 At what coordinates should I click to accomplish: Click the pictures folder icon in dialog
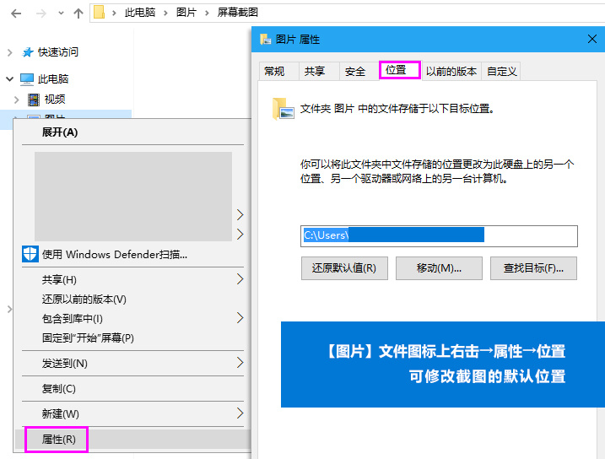(x=284, y=109)
